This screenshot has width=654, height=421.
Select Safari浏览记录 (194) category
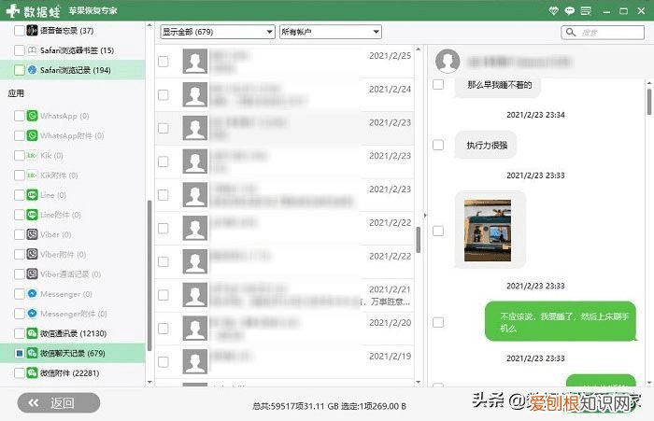pos(73,70)
